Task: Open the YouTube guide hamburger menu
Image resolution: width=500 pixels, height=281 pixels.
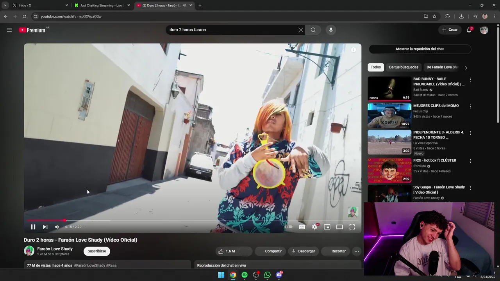Action: click(9, 30)
